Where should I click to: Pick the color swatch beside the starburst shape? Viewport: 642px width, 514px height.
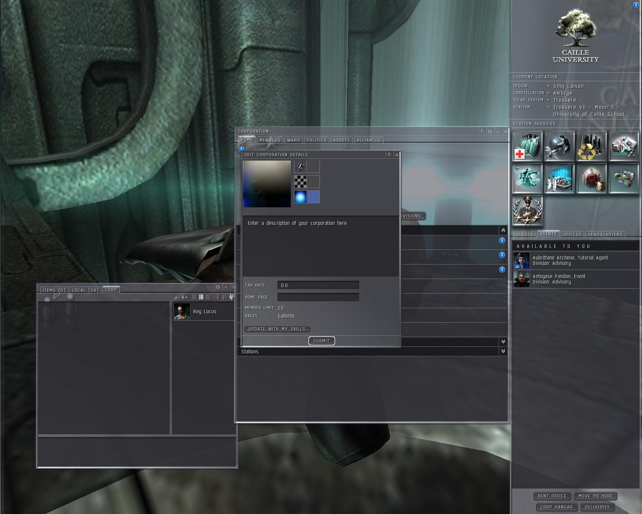pyautogui.click(x=313, y=167)
